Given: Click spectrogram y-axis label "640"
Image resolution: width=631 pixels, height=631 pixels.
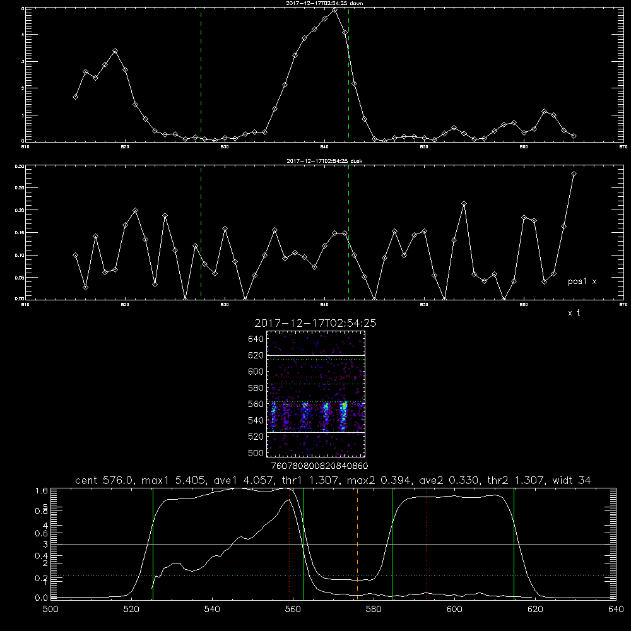Looking at the screenshot, I should pos(256,339).
